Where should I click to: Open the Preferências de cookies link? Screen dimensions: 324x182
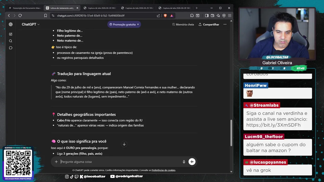[x=163, y=170]
